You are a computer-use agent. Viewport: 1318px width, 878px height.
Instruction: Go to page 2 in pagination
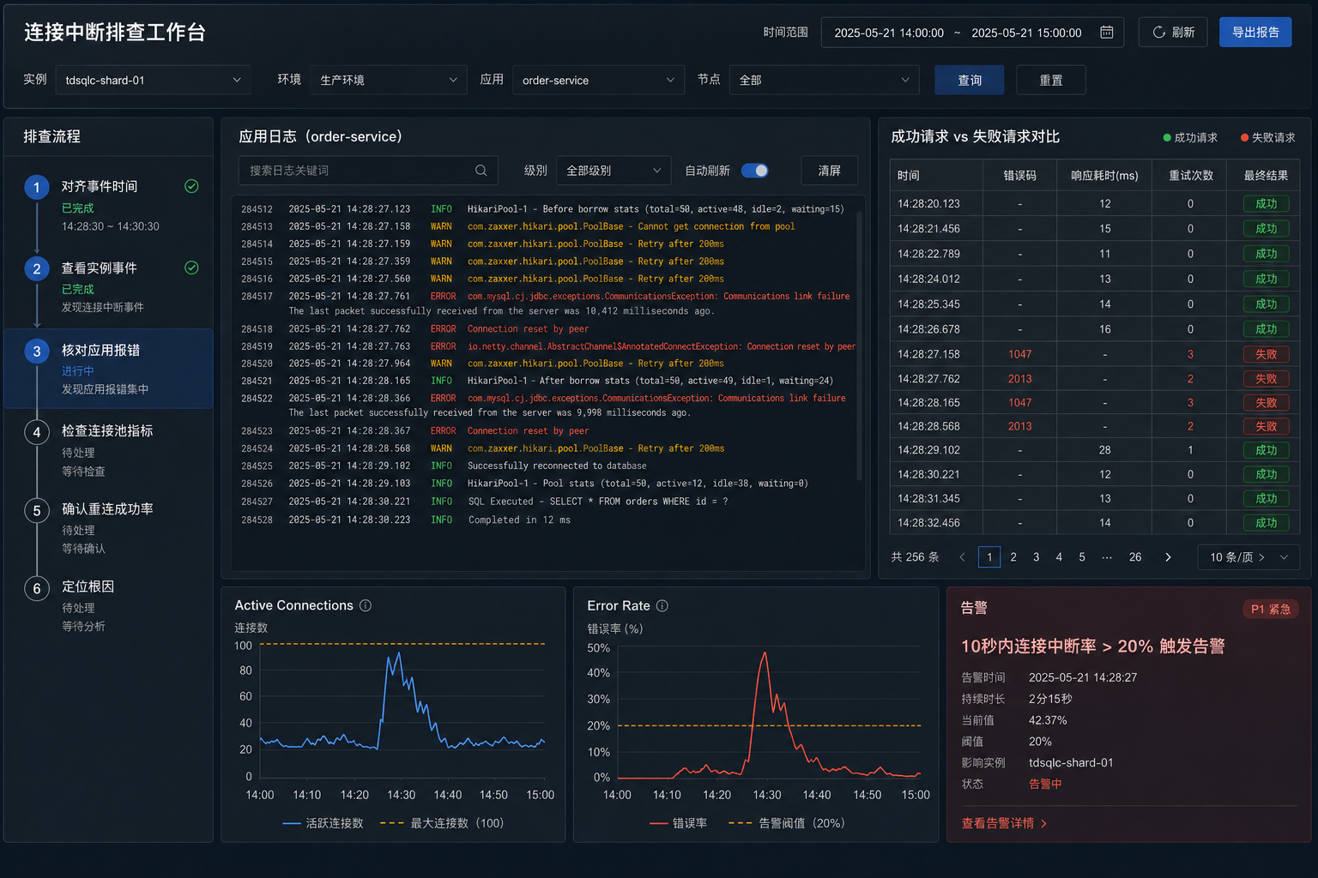(1013, 557)
